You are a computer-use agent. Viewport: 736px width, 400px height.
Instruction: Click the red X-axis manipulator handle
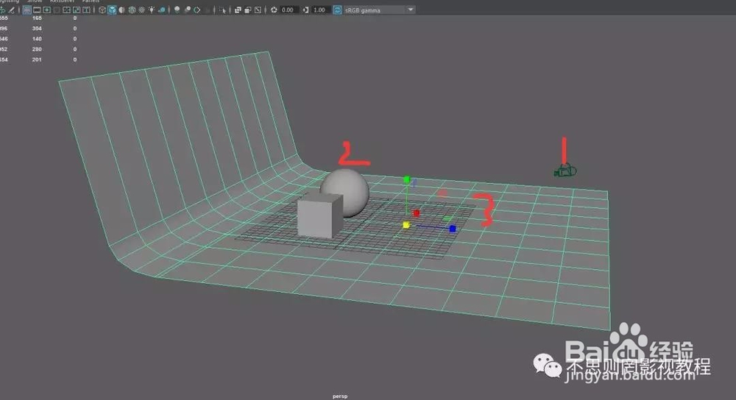pyautogui.click(x=416, y=213)
